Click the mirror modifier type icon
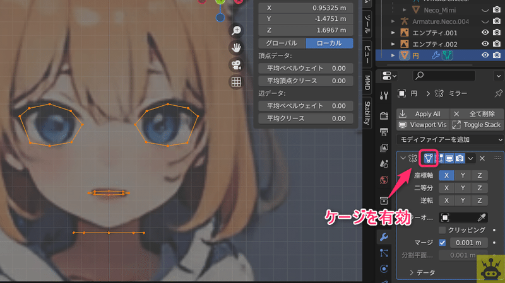Viewport: 505px width, 283px height. [x=413, y=158]
